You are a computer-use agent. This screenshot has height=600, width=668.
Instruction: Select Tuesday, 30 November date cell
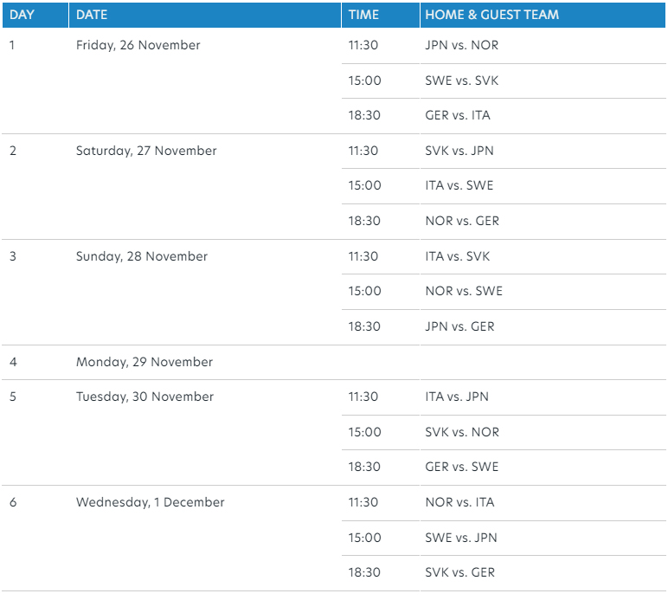point(145,397)
